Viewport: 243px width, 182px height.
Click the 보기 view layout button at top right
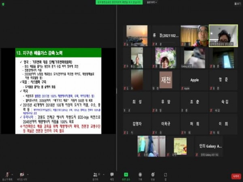238,3
